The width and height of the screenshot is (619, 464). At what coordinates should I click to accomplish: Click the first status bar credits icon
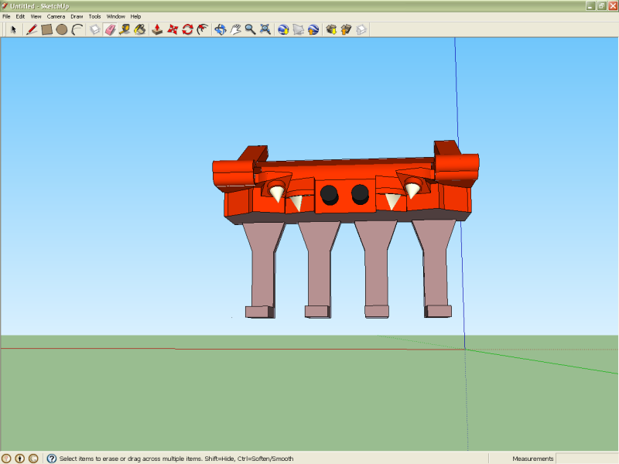(6, 459)
